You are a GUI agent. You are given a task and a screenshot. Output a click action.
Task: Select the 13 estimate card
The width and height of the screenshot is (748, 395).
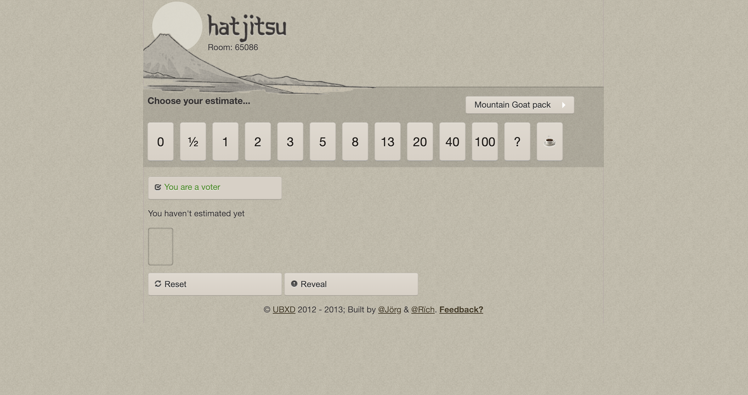click(387, 142)
